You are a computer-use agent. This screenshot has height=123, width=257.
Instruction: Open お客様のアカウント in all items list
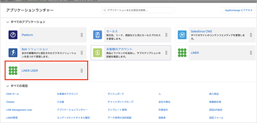[67, 94]
